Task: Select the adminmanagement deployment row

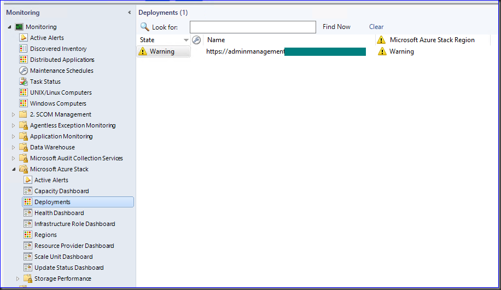Action: (245, 51)
